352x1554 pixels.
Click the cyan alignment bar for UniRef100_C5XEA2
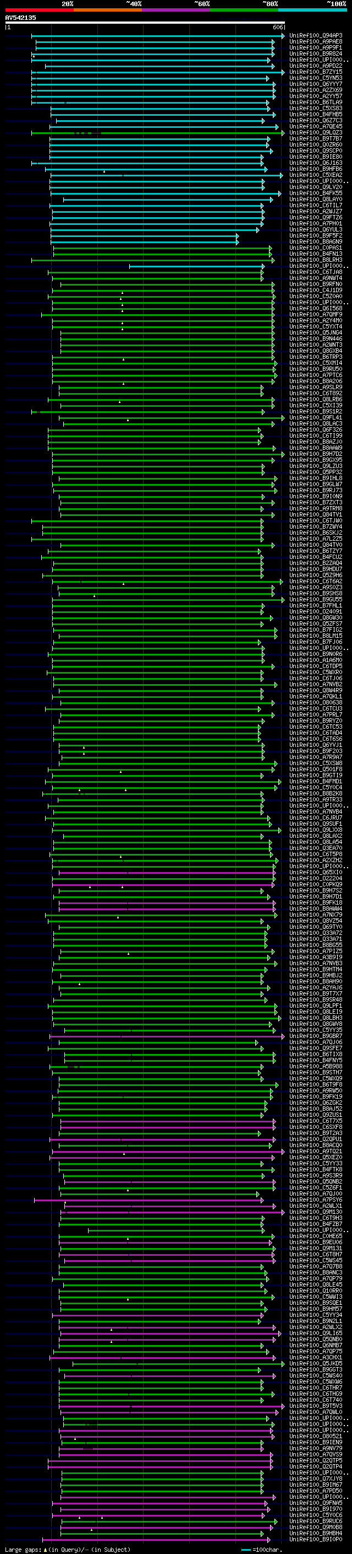click(166, 175)
